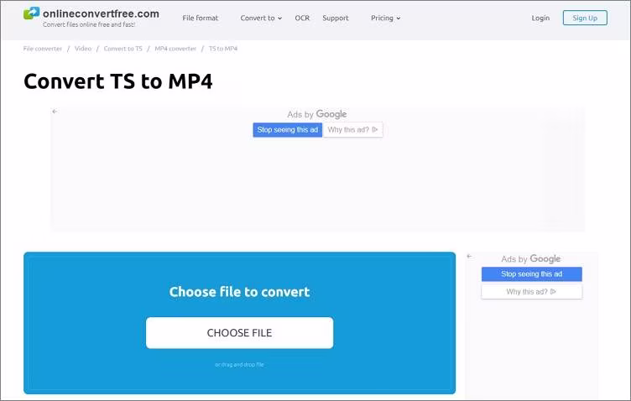Click AdChoices icon in sidebar 'Why this ad?'
Image resolution: width=631 pixels, height=401 pixels.
coord(553,292)
